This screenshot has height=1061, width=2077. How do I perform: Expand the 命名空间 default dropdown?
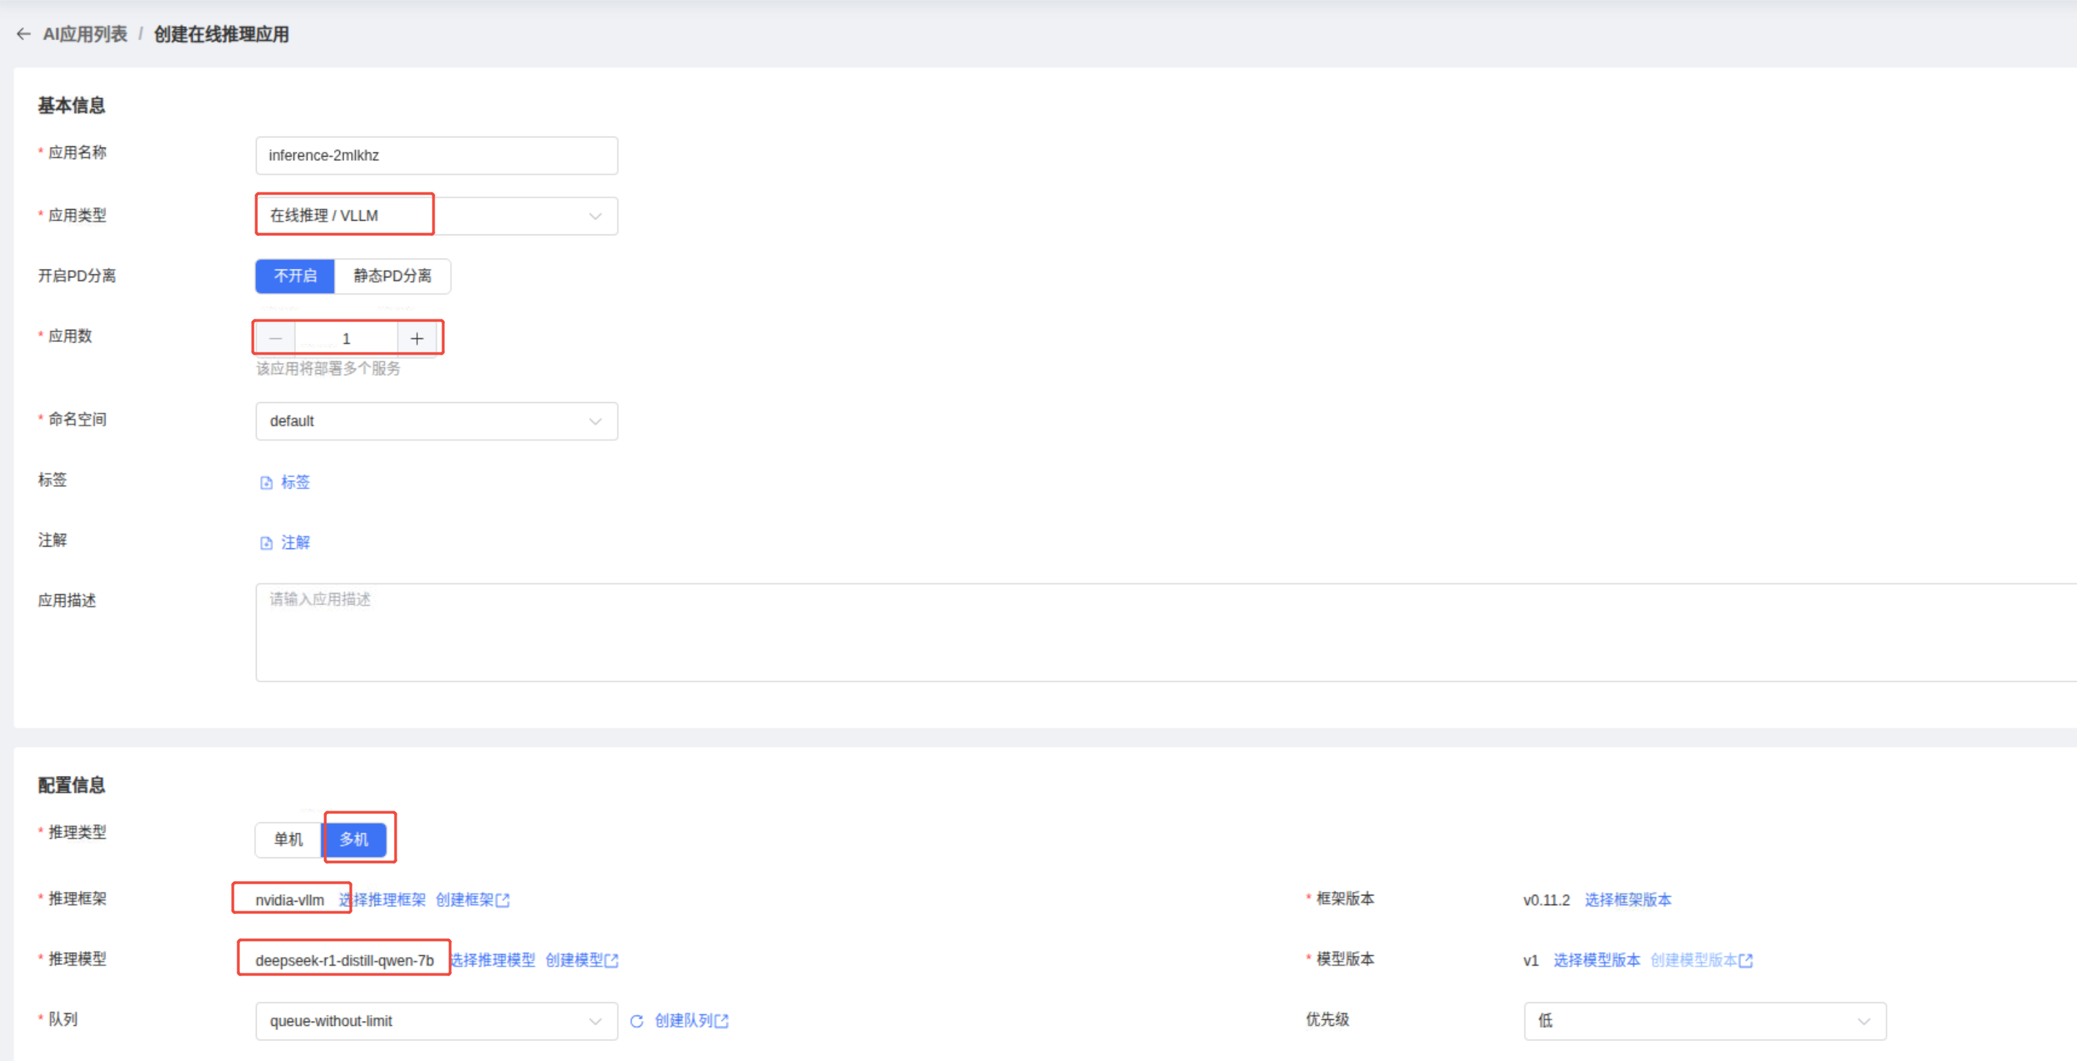pyautogui.click(x=436, y=422)
